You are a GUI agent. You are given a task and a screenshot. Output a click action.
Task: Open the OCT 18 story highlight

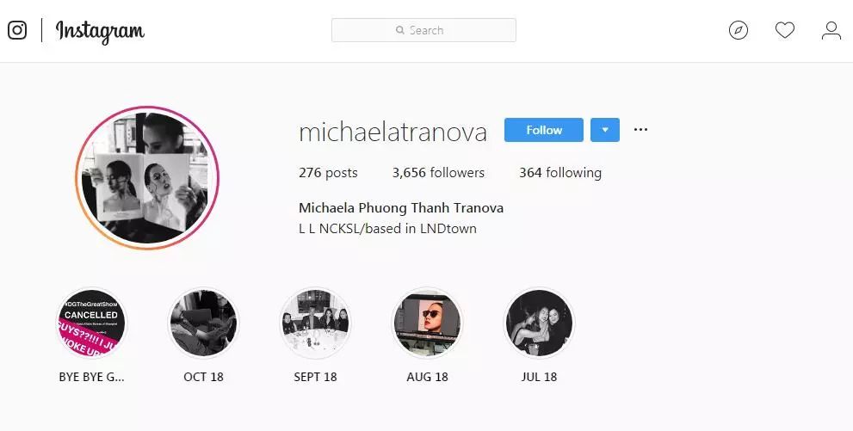pos(203,323)
